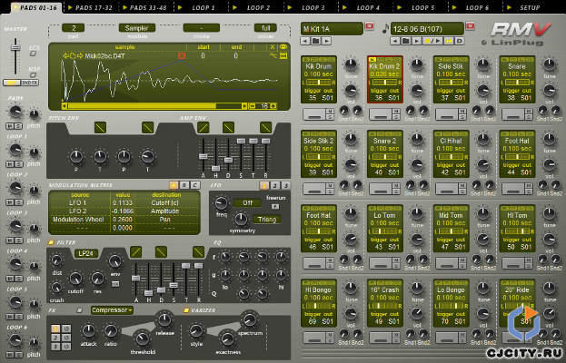The image size is (566, 363).
Task: Click the X icon in sample header
Action: (273, 47)
